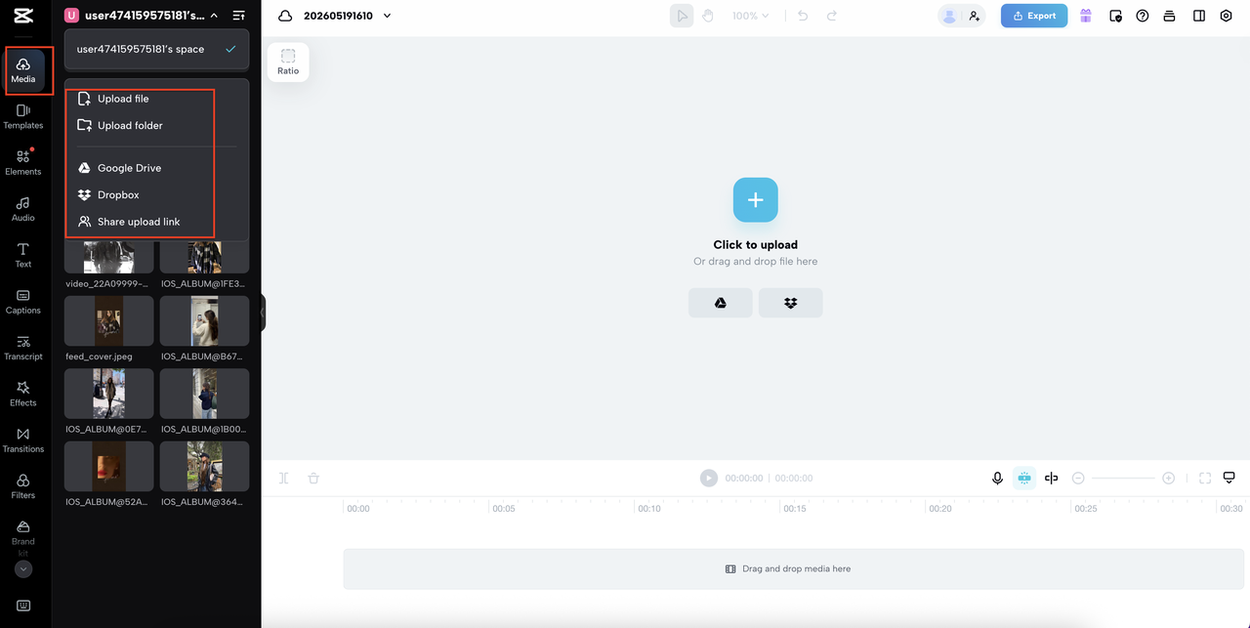This screenshot has width=1250, height=628.
Task: Toggle the timeline snapping magnet
Action: pyautogui.click(x=1024, y=479)
